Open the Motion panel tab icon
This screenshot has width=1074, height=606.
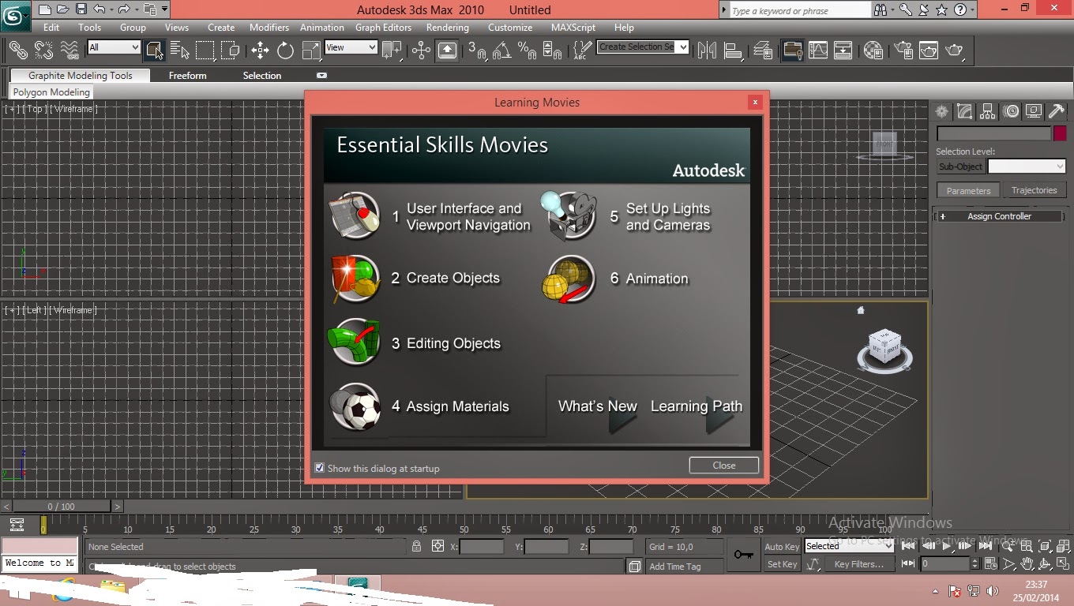click(1012, 112)
